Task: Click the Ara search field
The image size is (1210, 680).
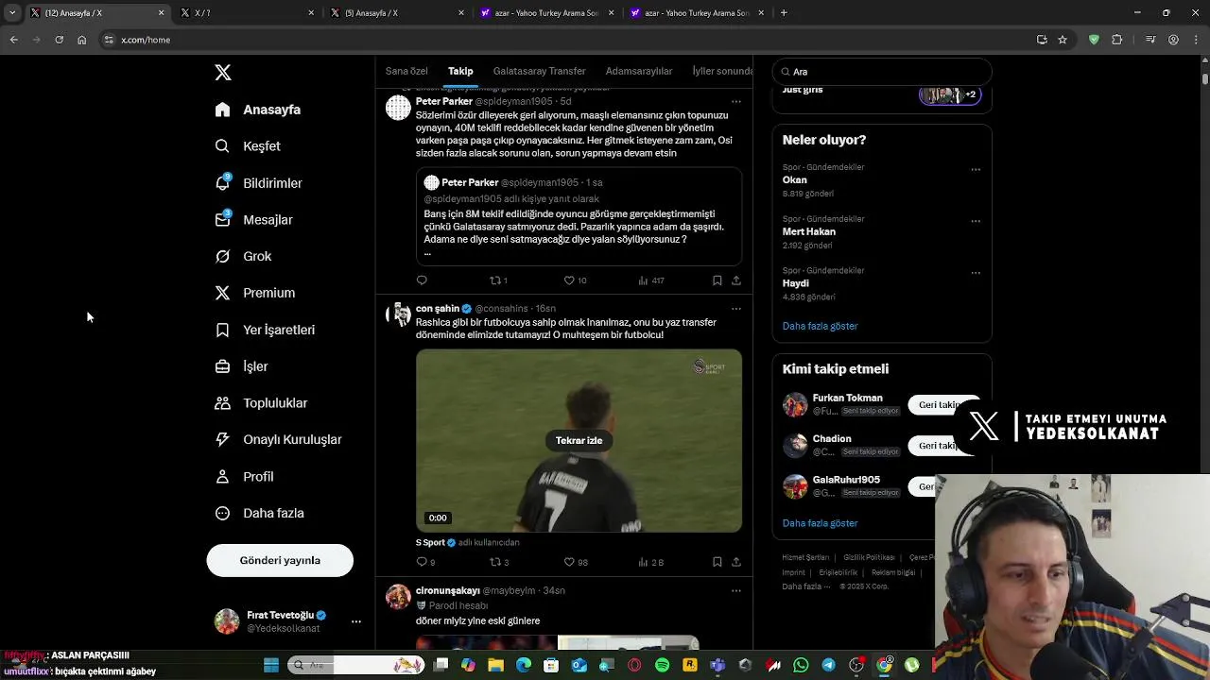Action: (x=882, y=72)
